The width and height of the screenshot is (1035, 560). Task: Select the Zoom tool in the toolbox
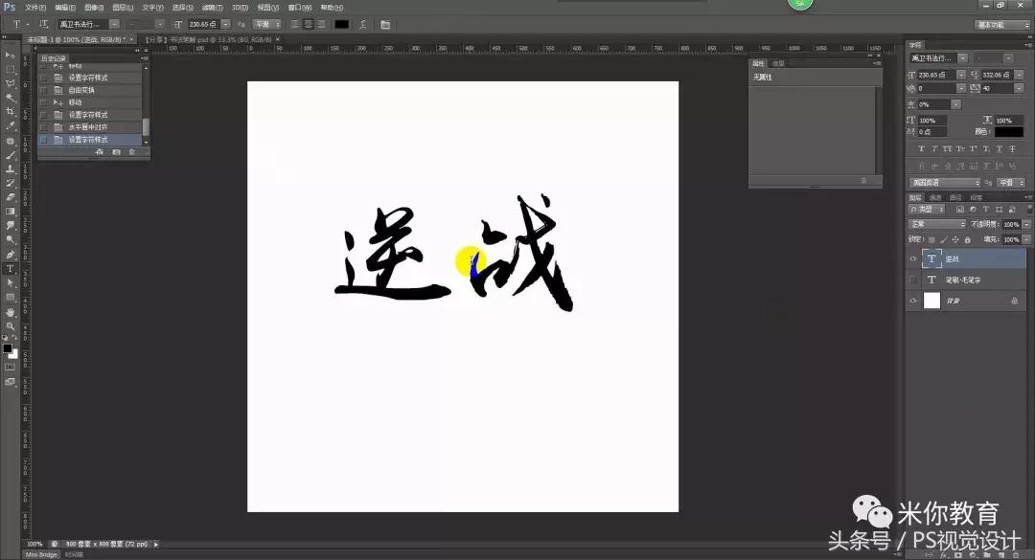point(9,328)
